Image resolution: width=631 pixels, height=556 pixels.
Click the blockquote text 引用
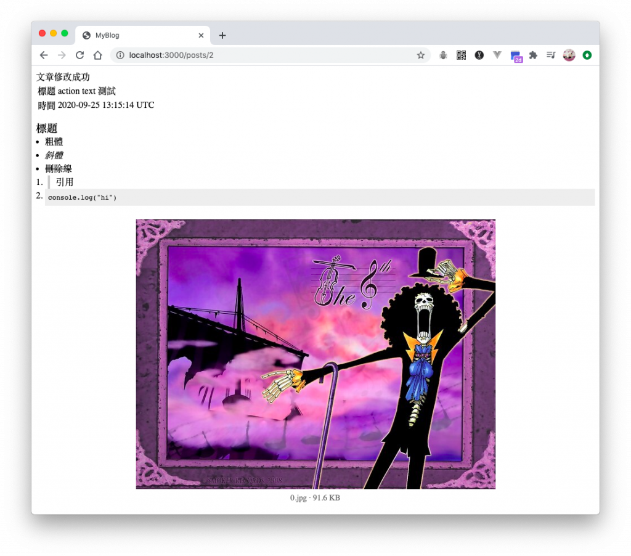[64, 182]
